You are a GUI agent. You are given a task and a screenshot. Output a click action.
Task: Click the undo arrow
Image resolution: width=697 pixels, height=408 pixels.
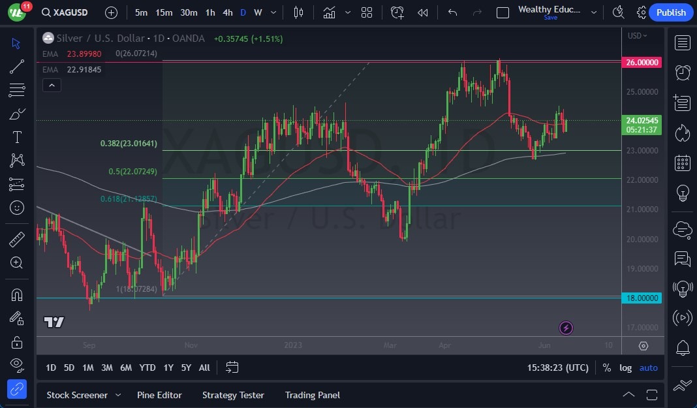[452, 12]
